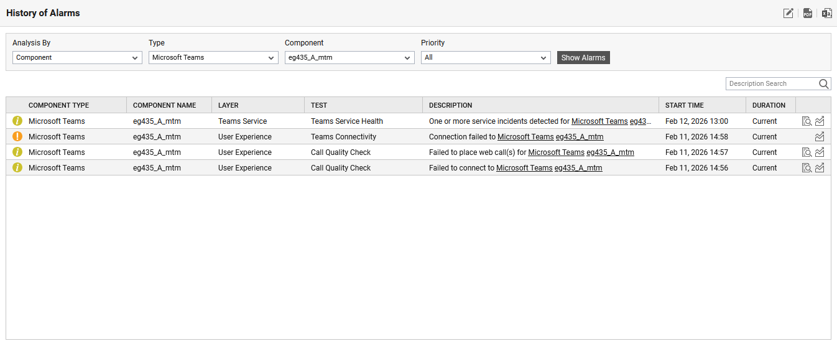Click the edit pencil icon at top right
Image resolution: width=837 pixels, height=346 pixels.
(788, 13)
